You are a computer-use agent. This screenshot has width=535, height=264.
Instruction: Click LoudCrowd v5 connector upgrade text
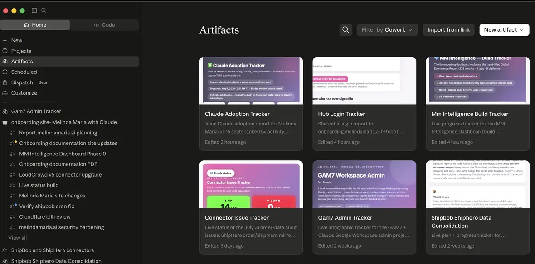point(60,175)
